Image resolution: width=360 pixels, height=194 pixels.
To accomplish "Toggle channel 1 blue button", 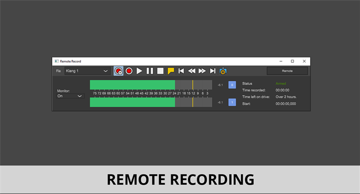I will 232,102.
